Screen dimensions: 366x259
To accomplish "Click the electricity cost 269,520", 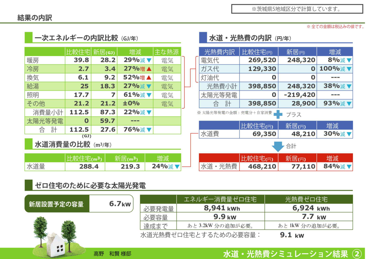I will 262,60.
